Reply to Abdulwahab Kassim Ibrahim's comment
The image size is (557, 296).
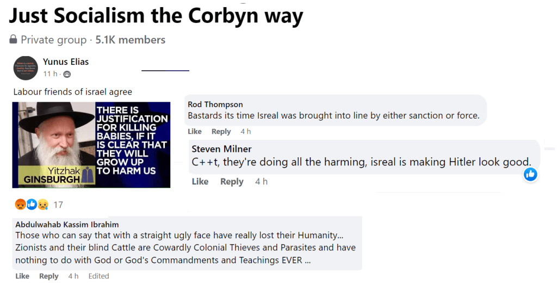48,276
